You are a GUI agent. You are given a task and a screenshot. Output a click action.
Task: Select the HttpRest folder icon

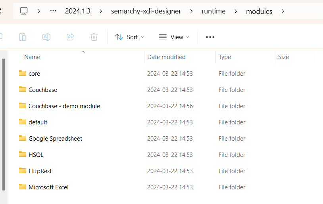[x=23, y=170]
